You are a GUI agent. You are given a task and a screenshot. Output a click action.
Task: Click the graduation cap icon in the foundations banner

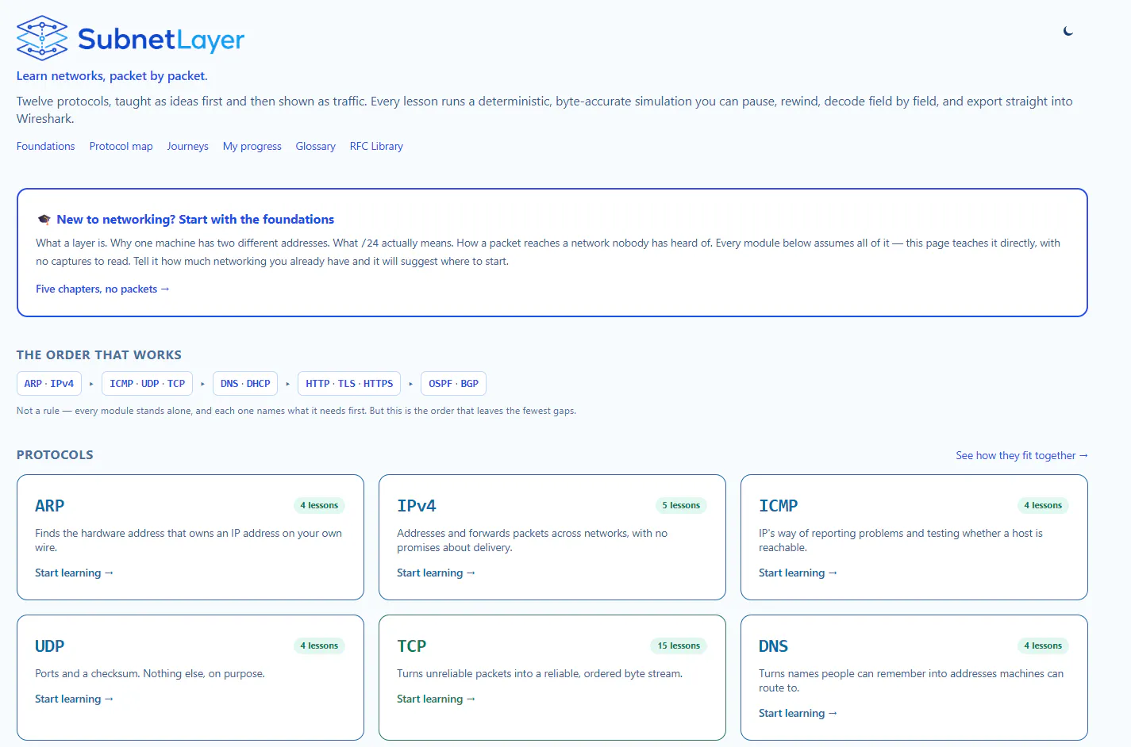point(44,220)
